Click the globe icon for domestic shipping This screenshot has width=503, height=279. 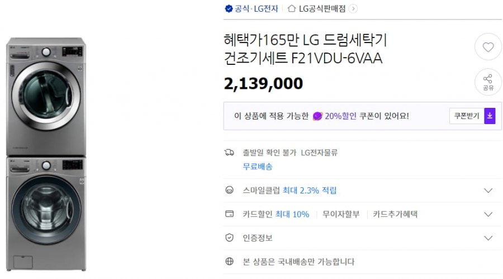click(x=229, y=261)
